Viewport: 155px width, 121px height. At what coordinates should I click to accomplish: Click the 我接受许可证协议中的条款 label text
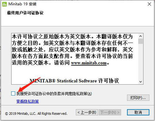click(54, 94)
